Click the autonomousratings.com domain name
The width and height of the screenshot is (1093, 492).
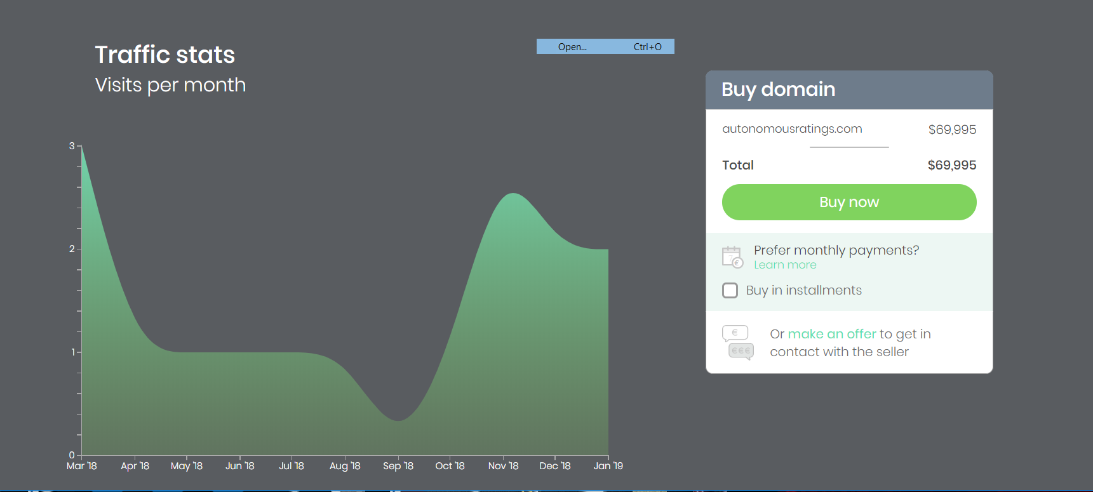point(792,129)
